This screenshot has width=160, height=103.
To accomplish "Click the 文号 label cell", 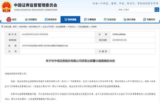I will click(12, 51).
